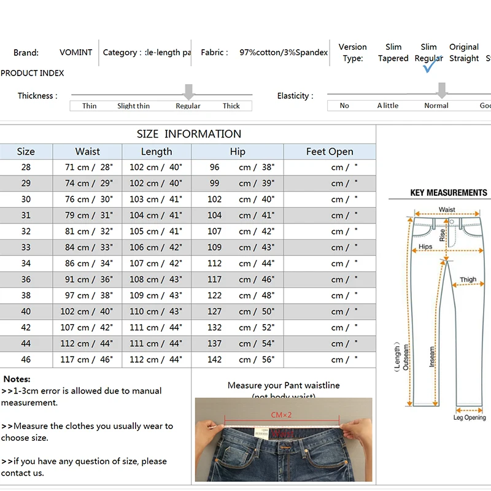
Task: Click hip inches 56" in size 46 row
Action: pos(268,360)
